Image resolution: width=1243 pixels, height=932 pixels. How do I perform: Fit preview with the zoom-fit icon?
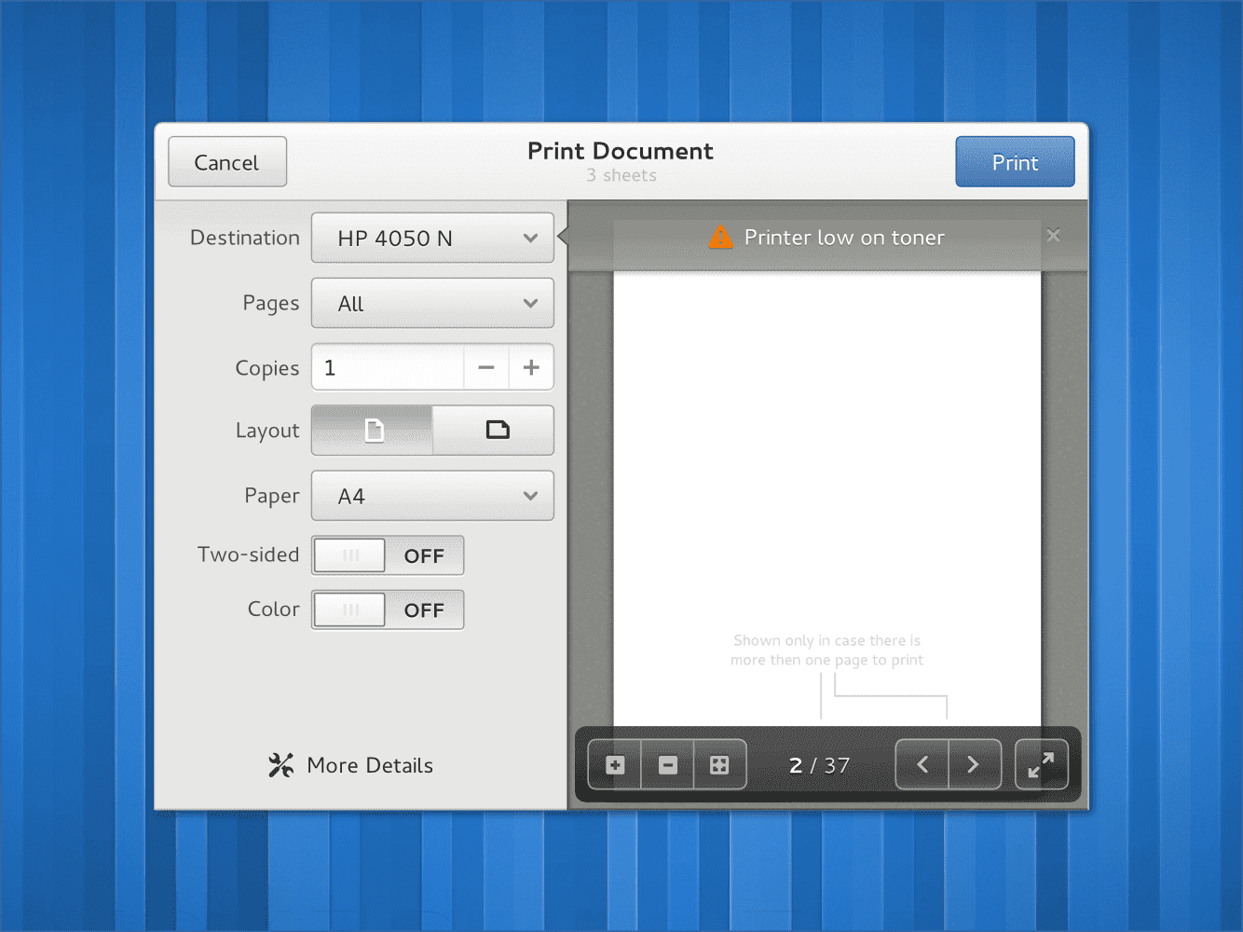point(719,765)
